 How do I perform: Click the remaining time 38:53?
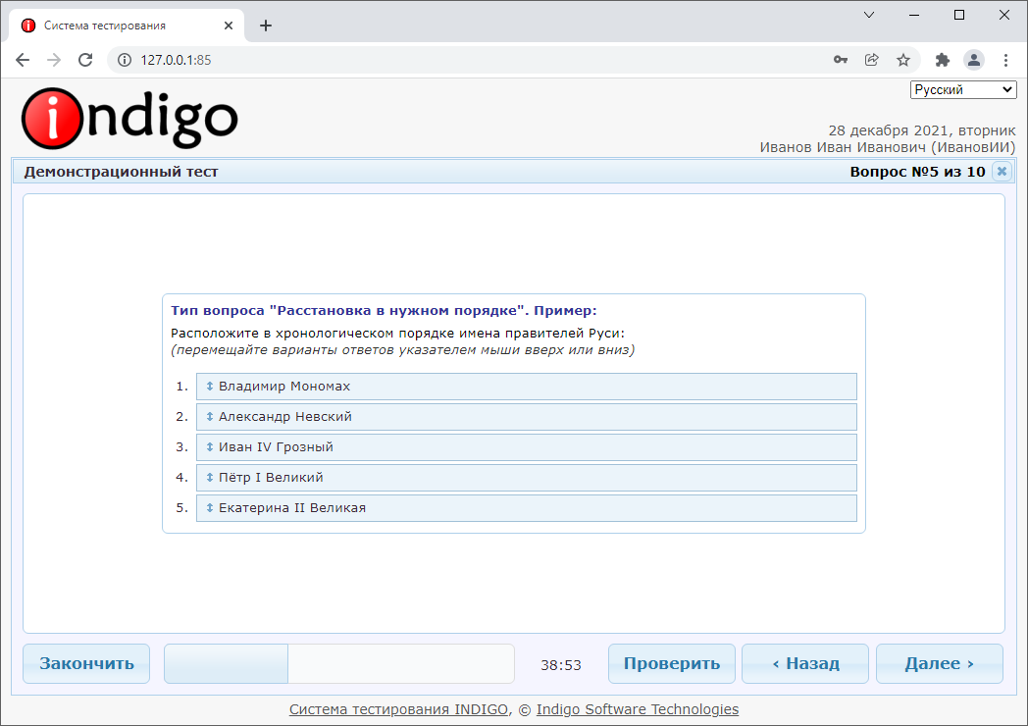pos(560,665)
